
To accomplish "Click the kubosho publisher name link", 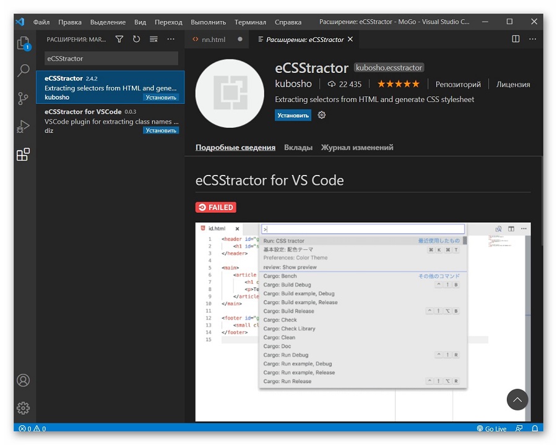I will pyautogui.click(x=293, y=84).
